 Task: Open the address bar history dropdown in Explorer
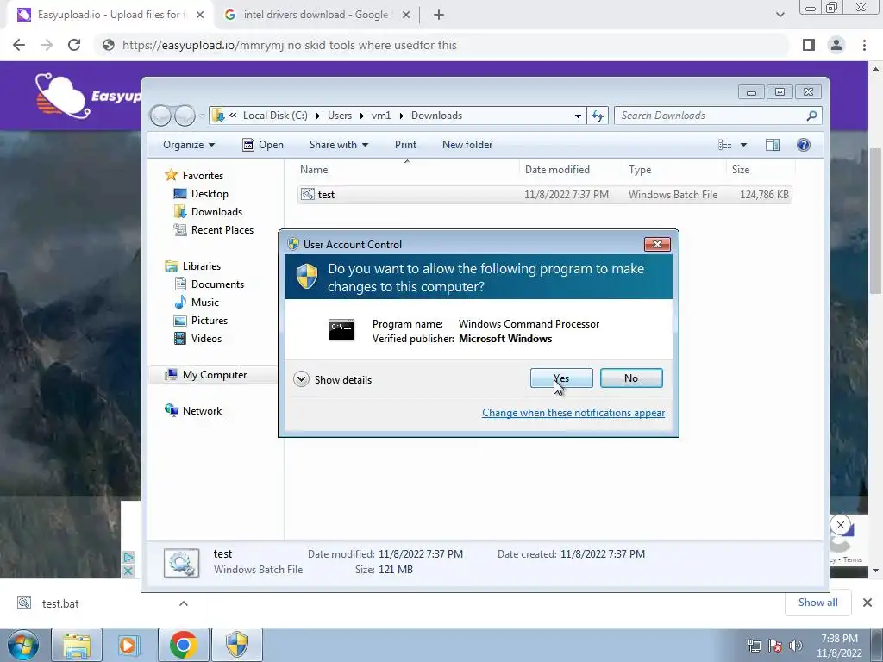pyautogui.click(x=578, y=116)
